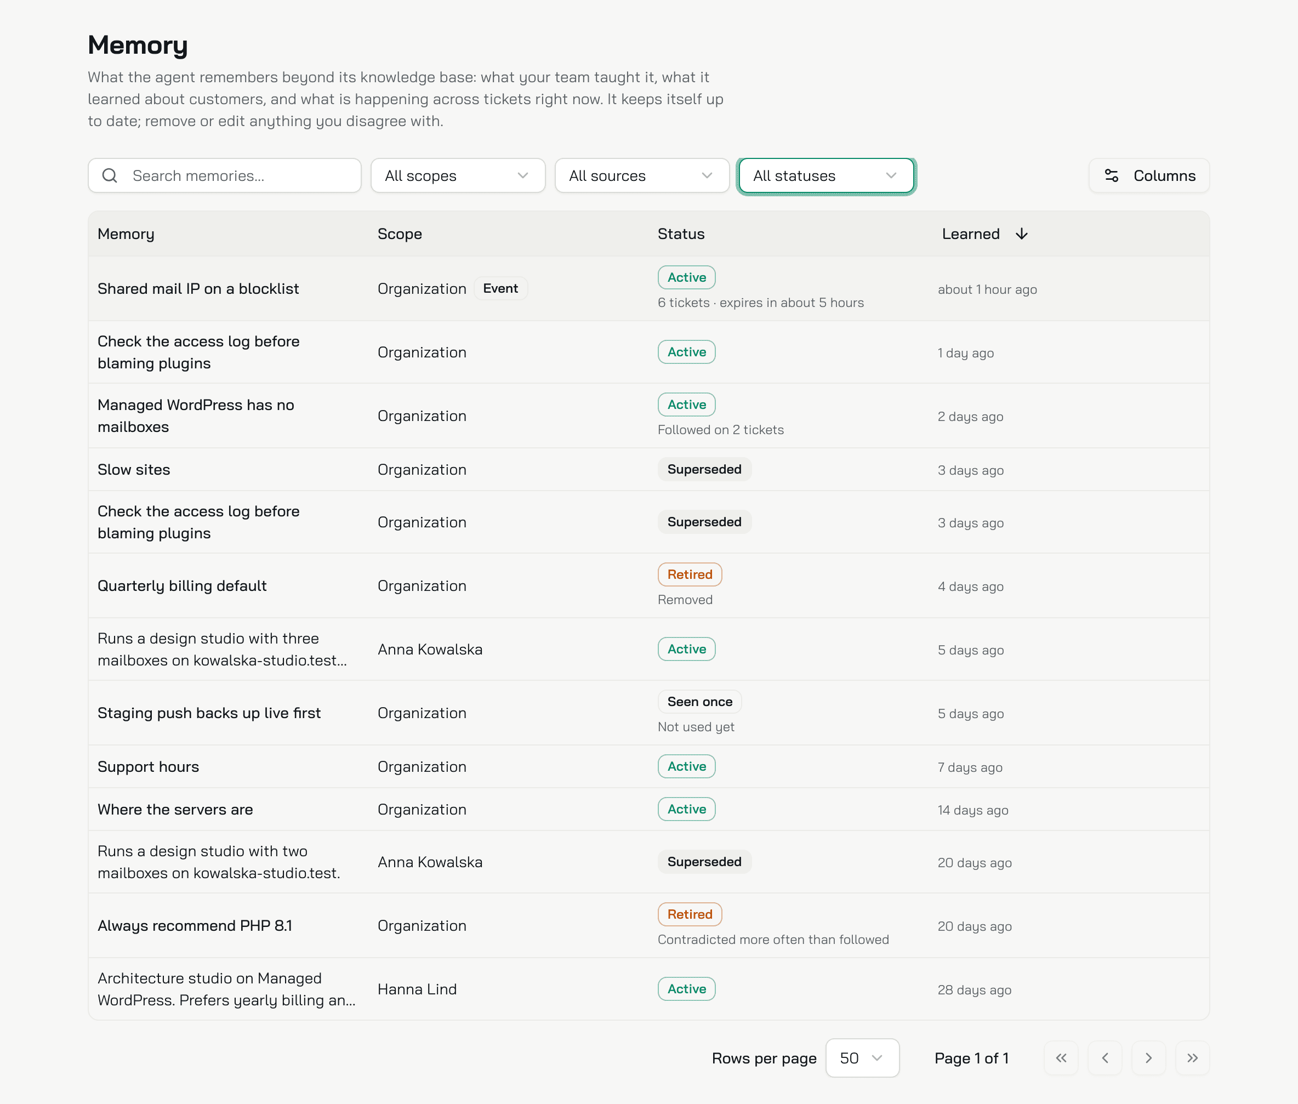Image resolution: width=1298 pixels, height=1104 pixels.
Task: Sort by the Memory column header
Action: (126, 234)
